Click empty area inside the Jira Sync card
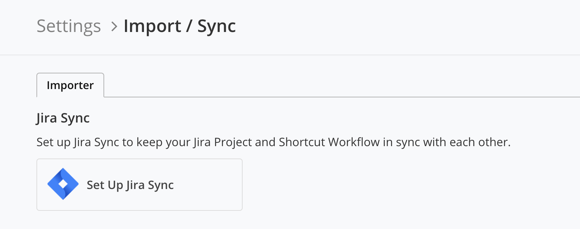Viewport: 580px width, 229px height. [208, 185]
